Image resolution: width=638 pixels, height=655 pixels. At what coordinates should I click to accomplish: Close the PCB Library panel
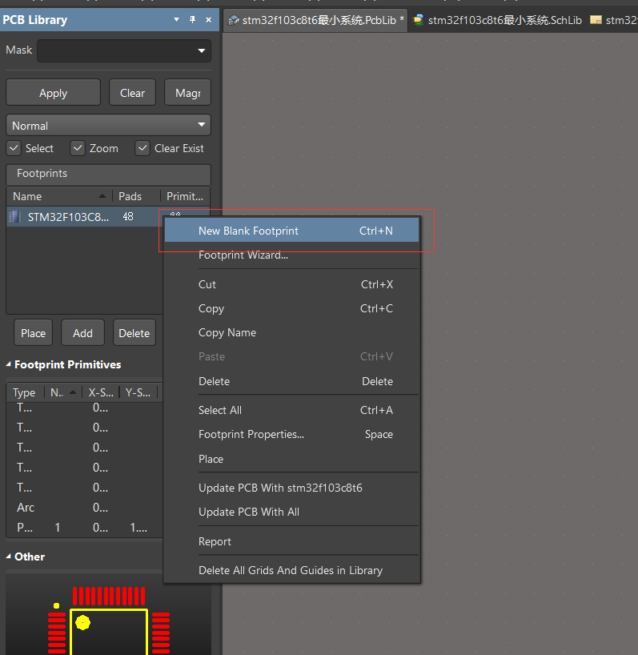point(208,20)
